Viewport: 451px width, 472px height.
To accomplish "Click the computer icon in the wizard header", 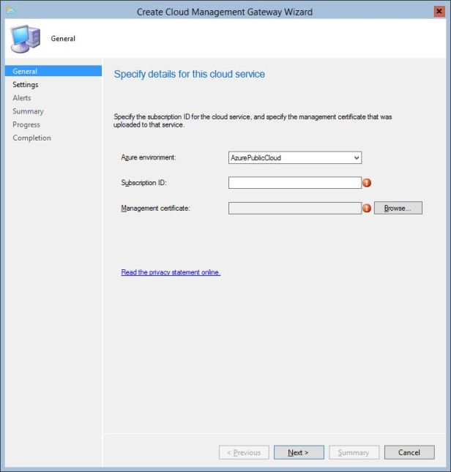I will (x=26, y=39).
